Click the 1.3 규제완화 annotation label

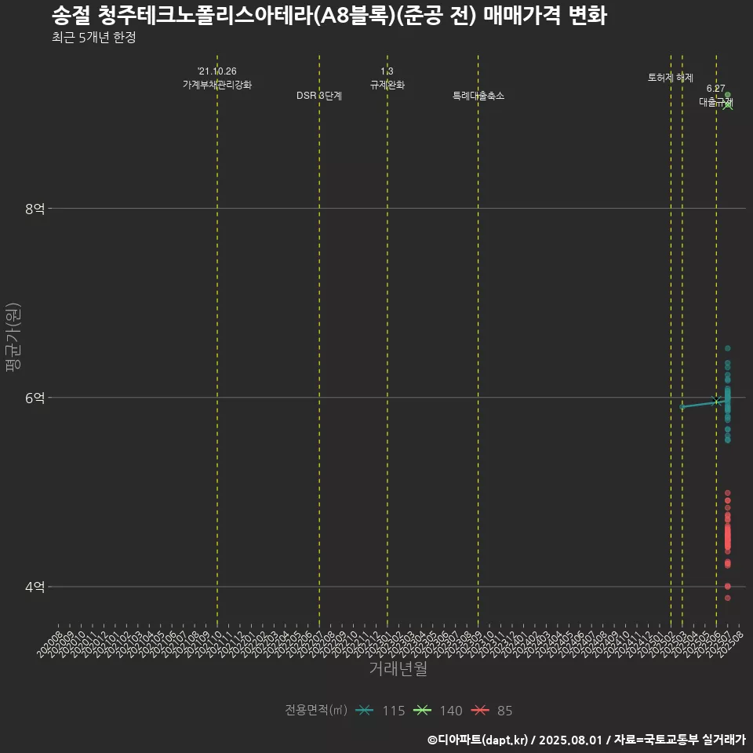(387, 78)
